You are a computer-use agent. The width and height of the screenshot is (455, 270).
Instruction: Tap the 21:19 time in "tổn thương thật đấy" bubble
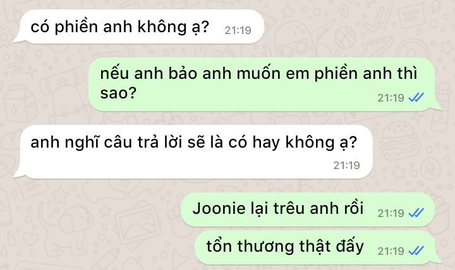coord(391,251)
